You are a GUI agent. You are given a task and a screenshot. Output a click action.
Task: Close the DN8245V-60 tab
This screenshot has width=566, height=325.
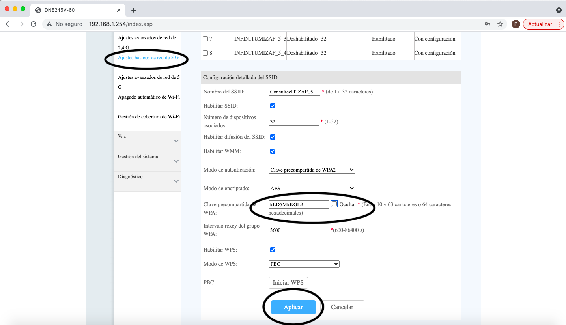[x=118, y=10]
